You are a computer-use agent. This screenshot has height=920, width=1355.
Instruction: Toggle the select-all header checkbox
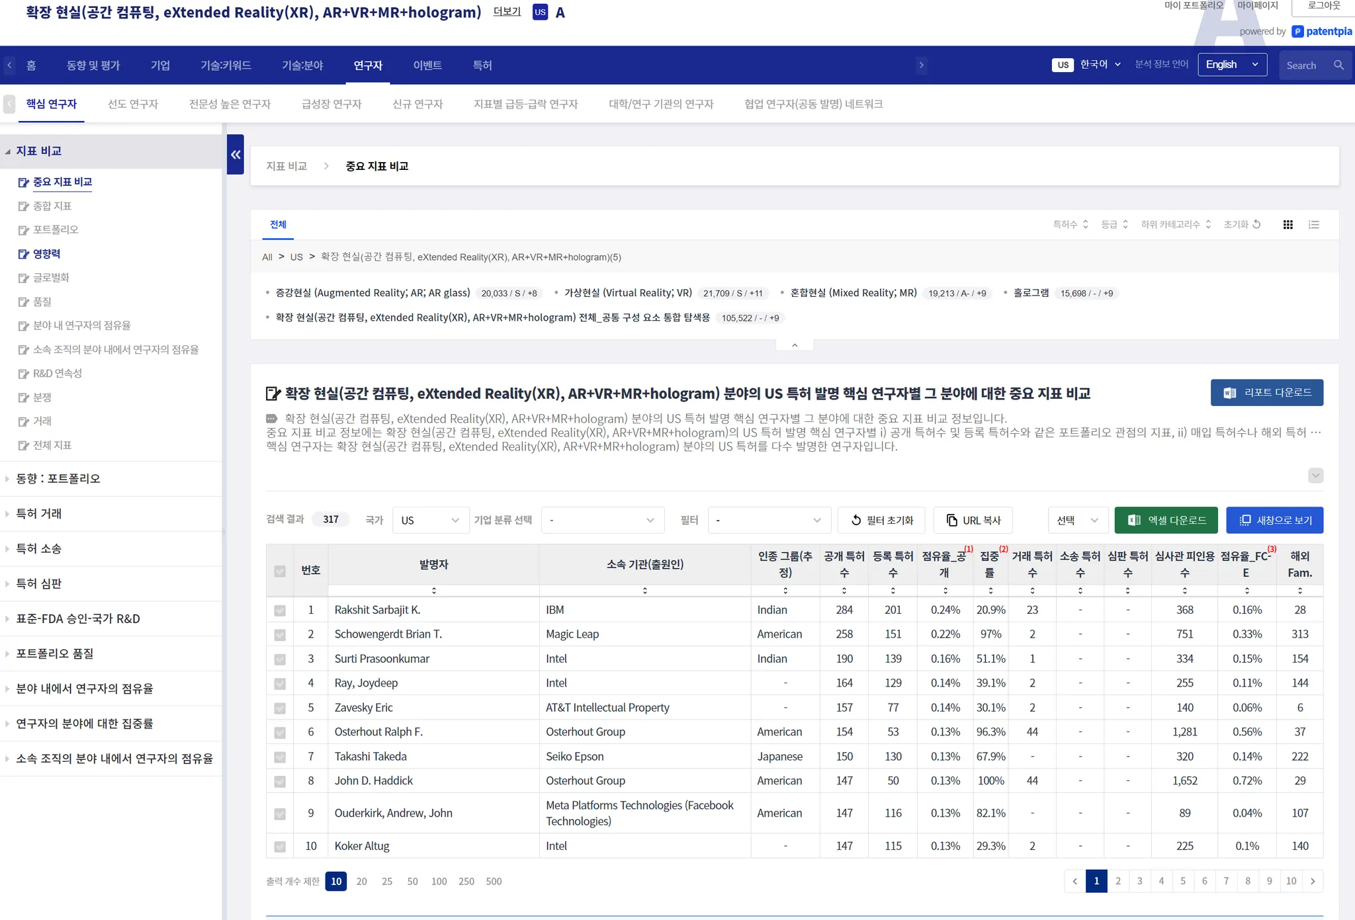280,571
